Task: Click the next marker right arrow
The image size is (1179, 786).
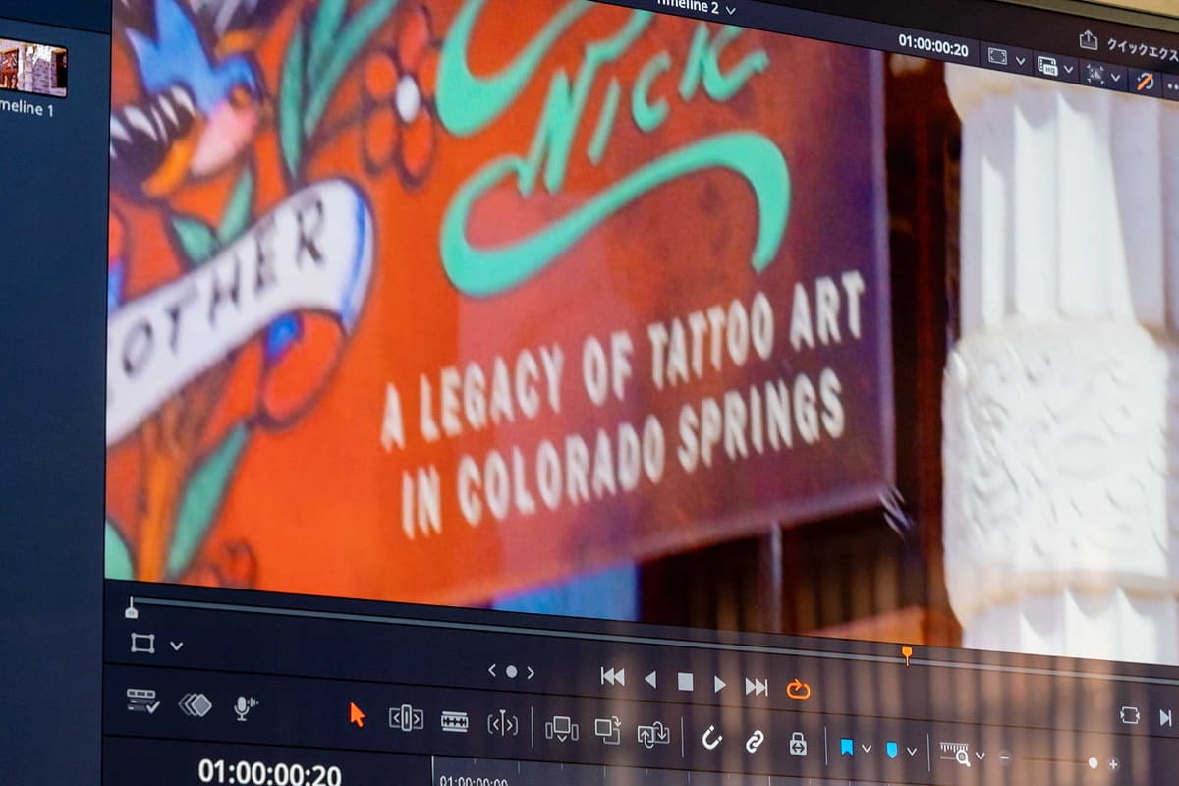Action: 530,673
